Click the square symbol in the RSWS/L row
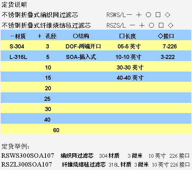The image size is (192, 170). point(158,15)
